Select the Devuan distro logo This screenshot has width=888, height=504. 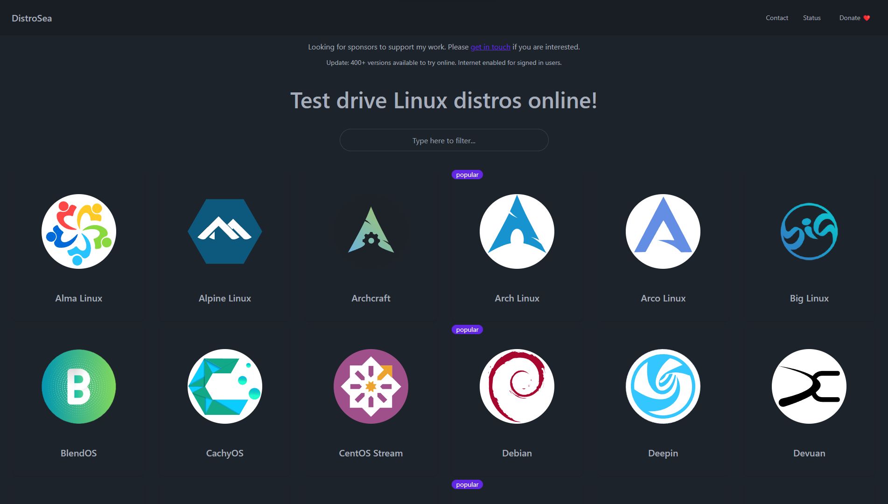[x=809, y=386]
